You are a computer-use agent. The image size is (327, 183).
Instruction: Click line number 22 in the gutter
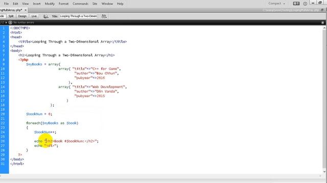click(x=3, y=123)
